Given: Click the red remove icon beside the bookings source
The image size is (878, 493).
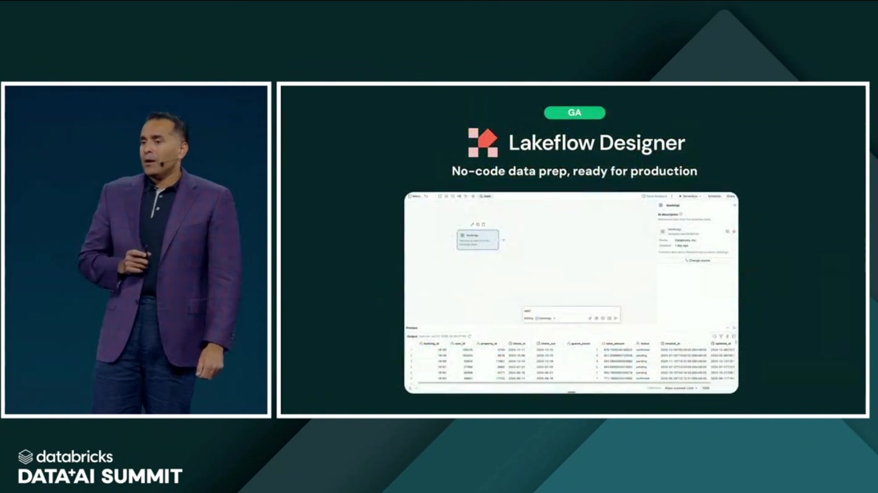Looking at the screenshot, I should point(734,232).
